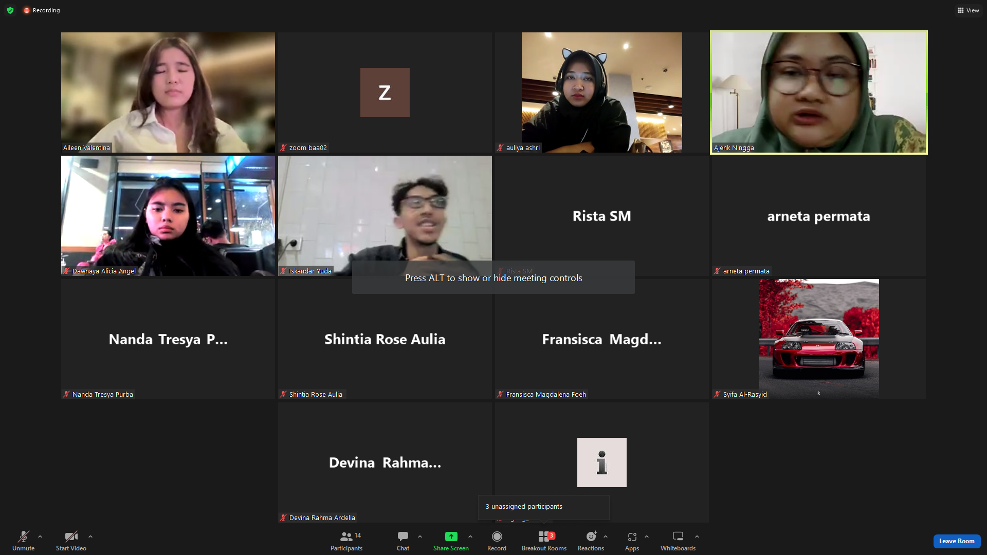Click muted mic icon by Dawnaya Alicia Angel
987x555 pixels.
click(66, 271)
